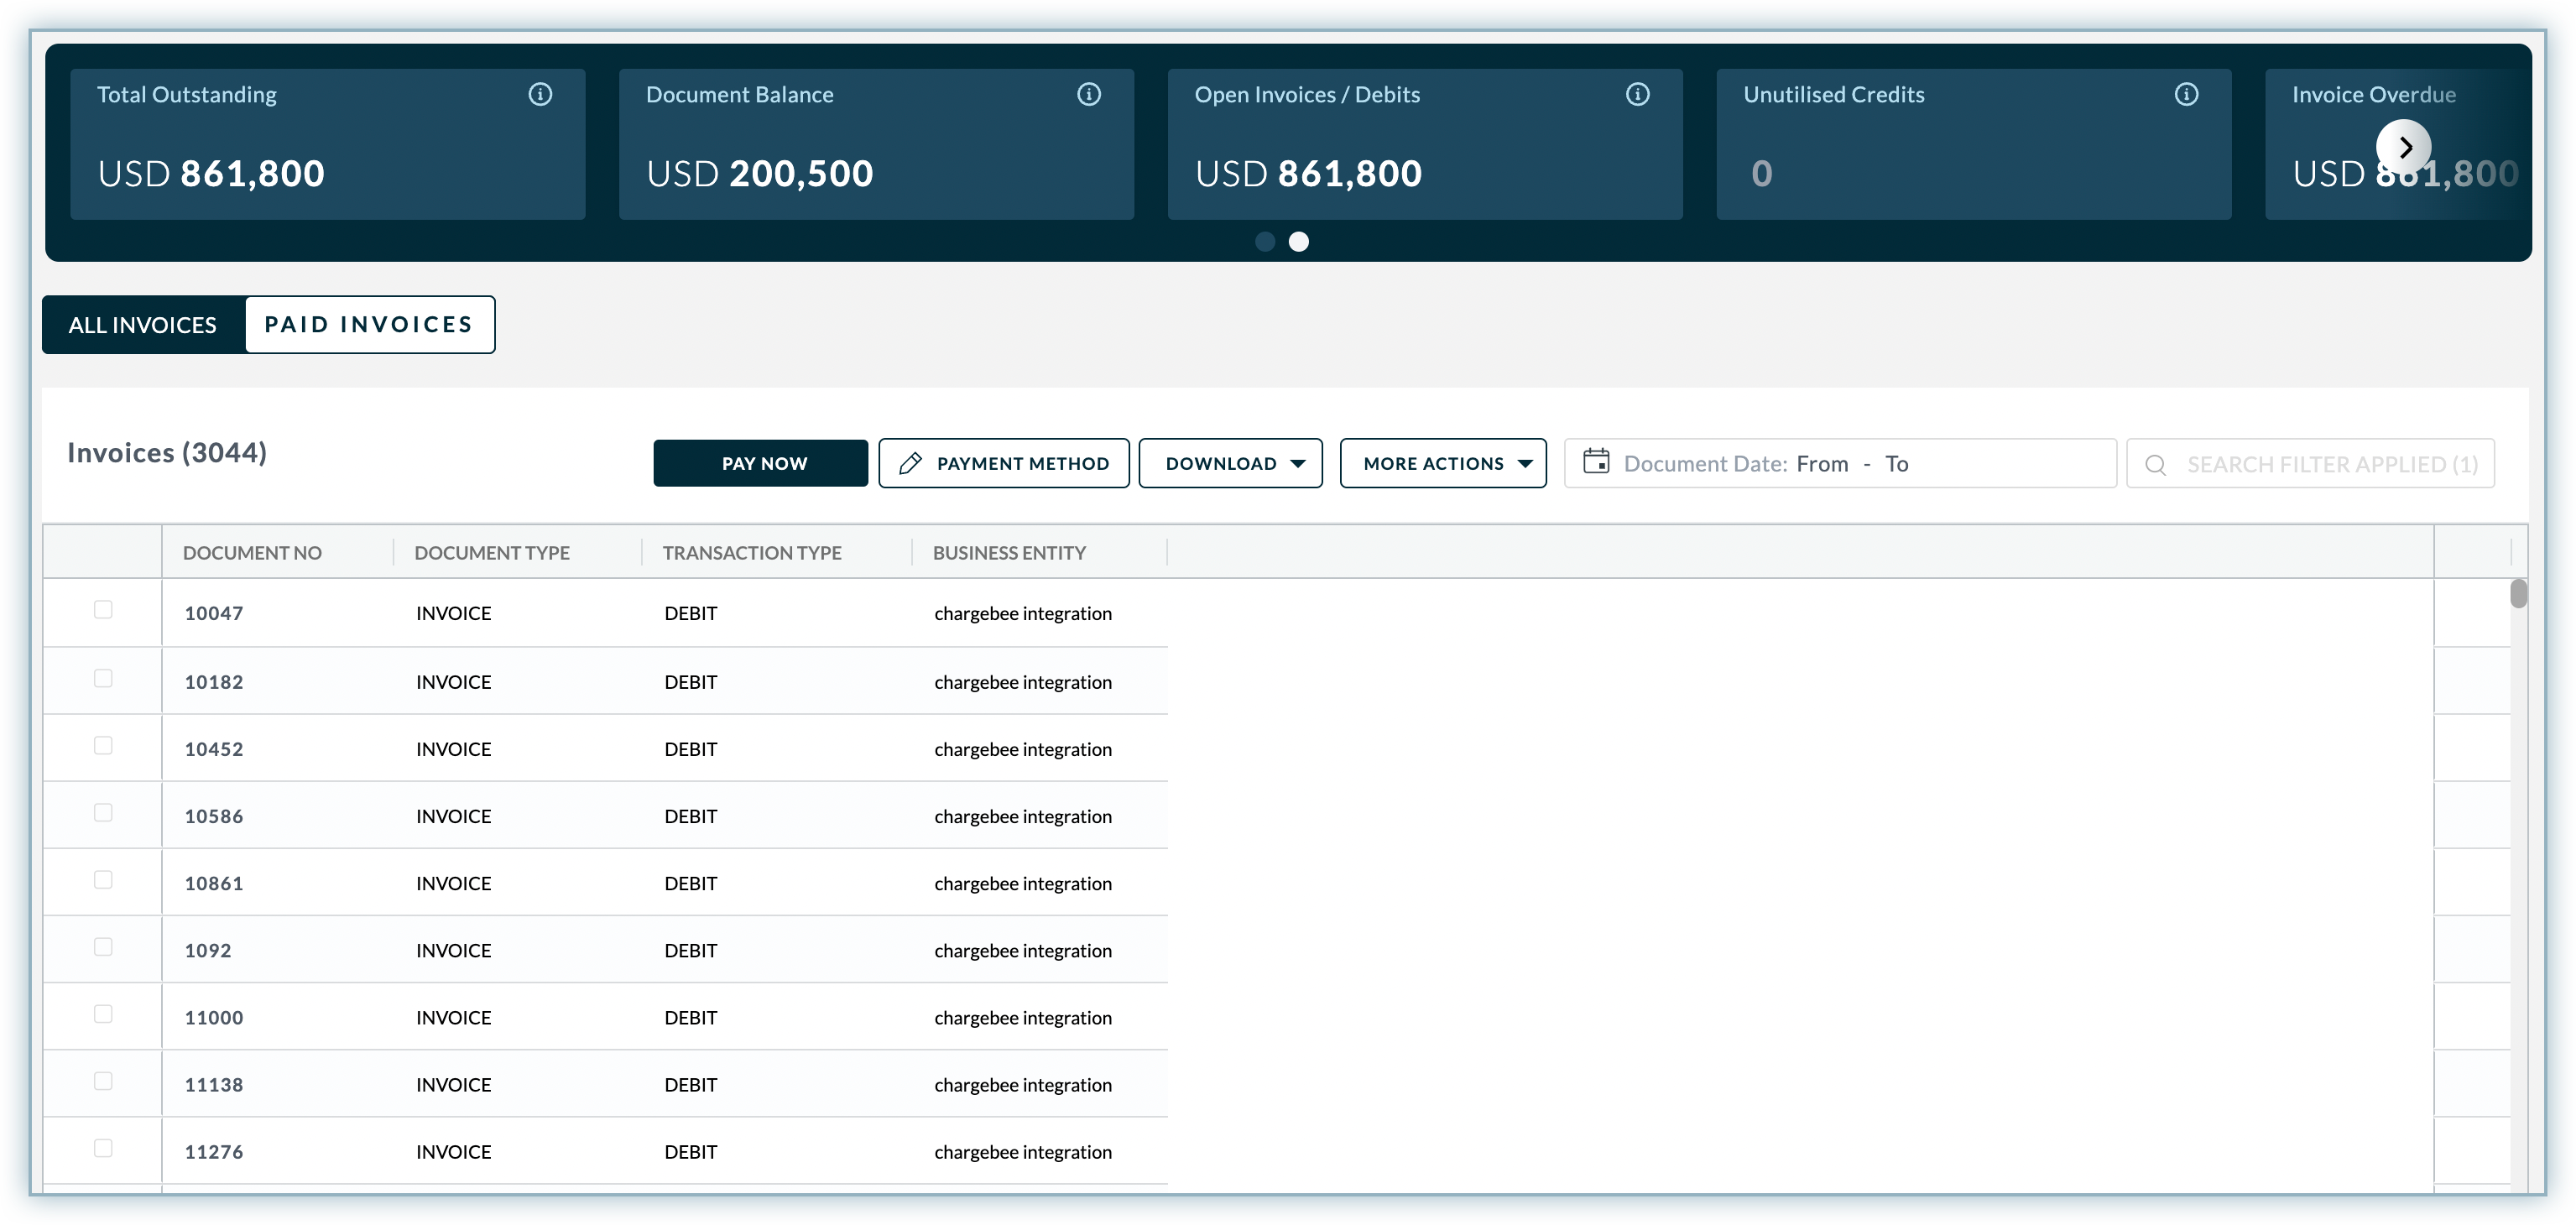This screenshot has height=1225, width=2576.
Task: Click document number 10047
Action: pos(214,613)
